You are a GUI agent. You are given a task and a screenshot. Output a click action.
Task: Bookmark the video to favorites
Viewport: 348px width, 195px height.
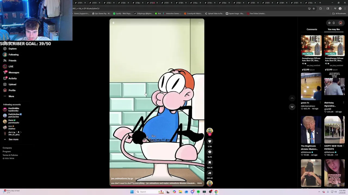tap(210, 162)
